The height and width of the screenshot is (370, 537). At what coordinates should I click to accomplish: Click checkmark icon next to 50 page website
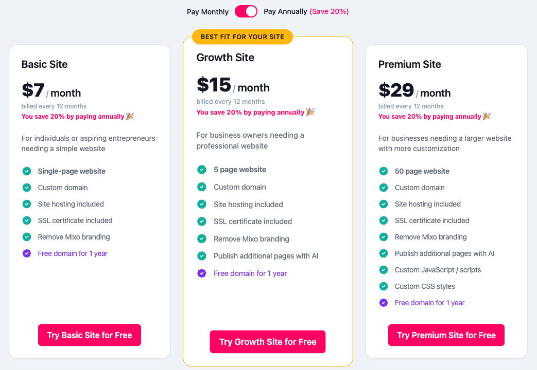tap(384, 171)
